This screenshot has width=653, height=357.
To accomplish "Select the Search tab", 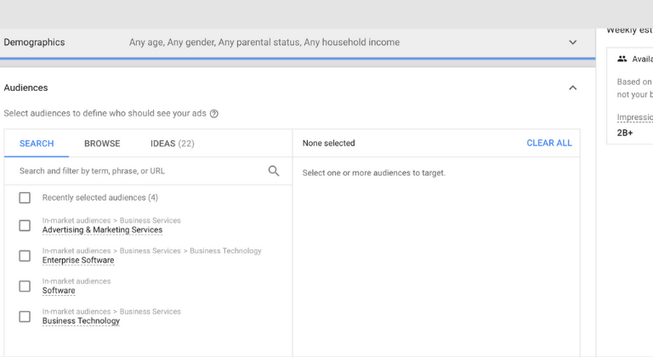I will pos(37,144).
